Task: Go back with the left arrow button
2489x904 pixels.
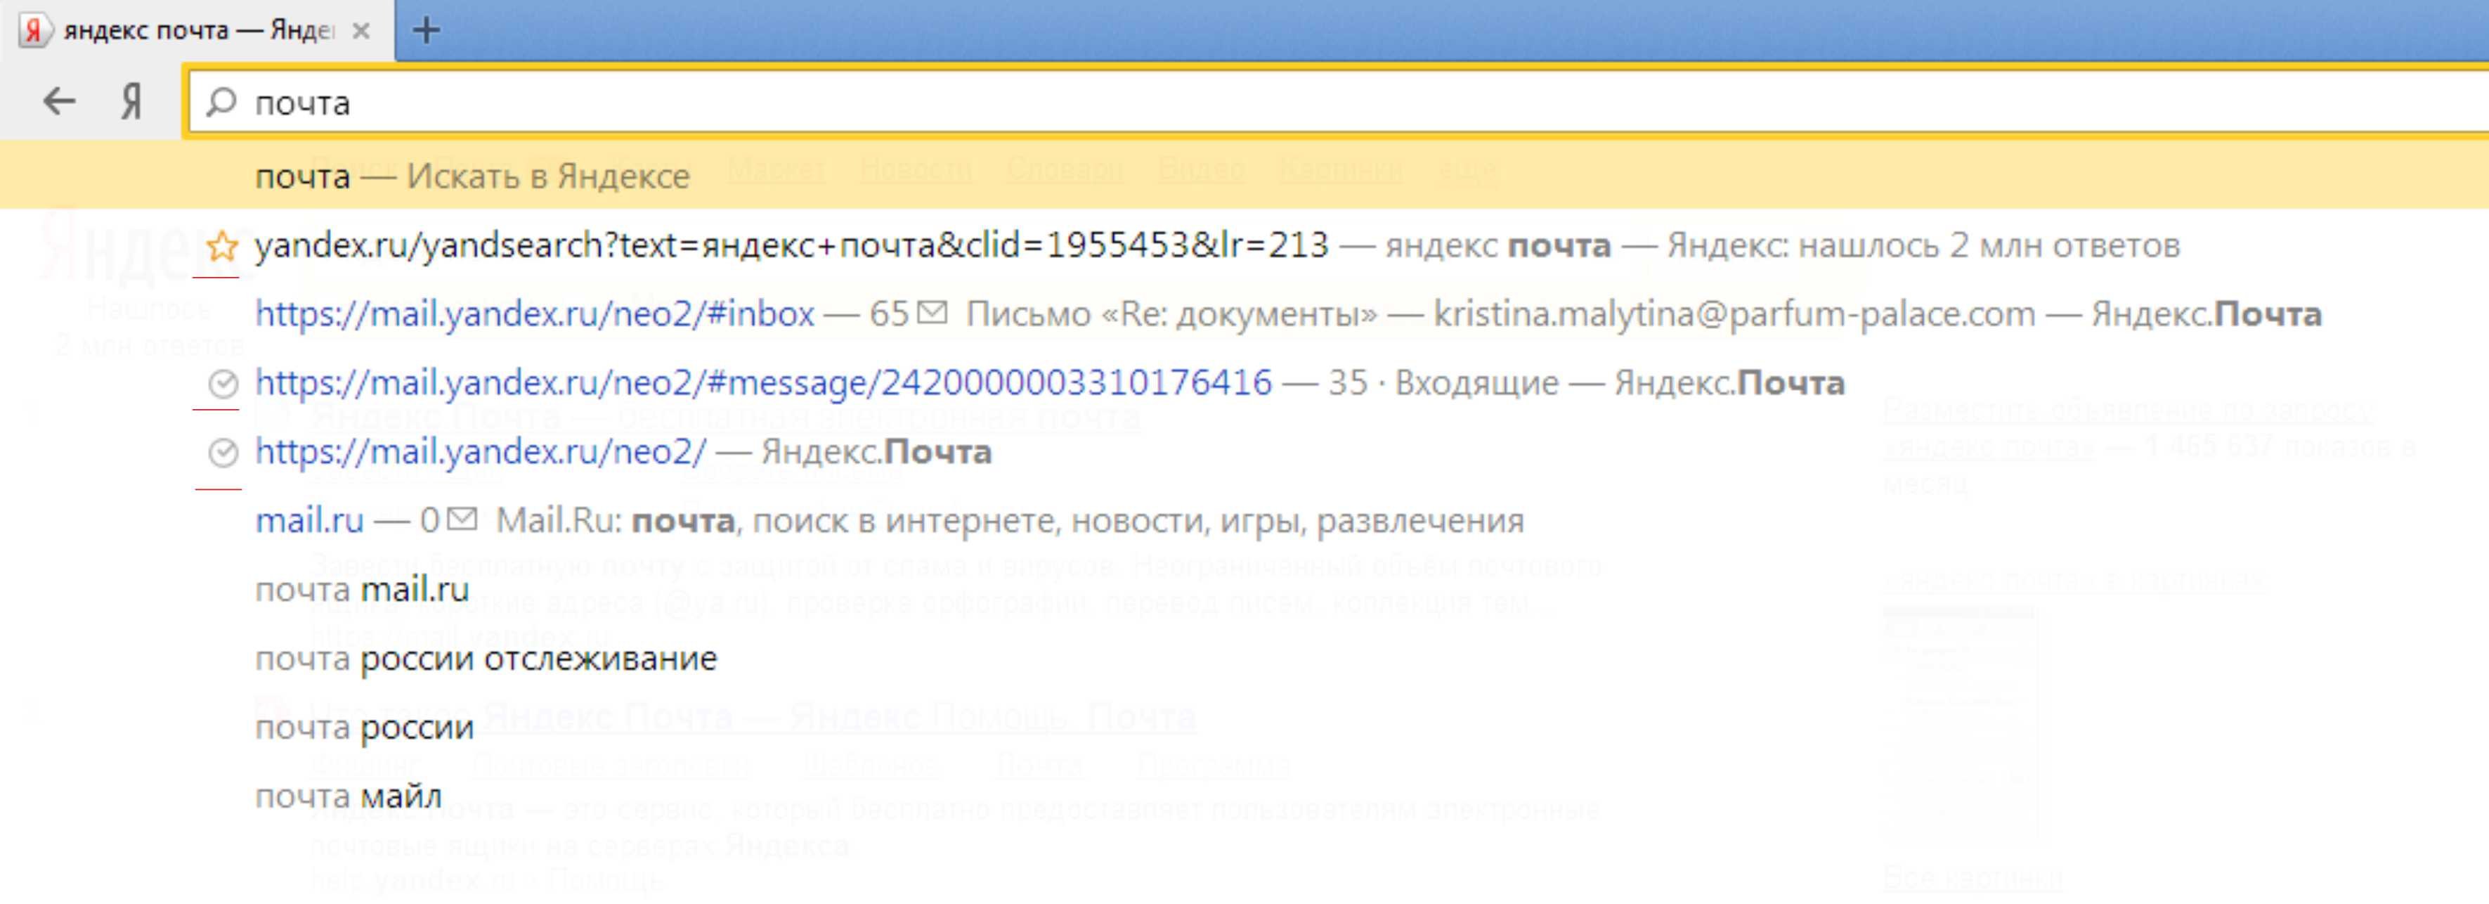Action: 60,101
